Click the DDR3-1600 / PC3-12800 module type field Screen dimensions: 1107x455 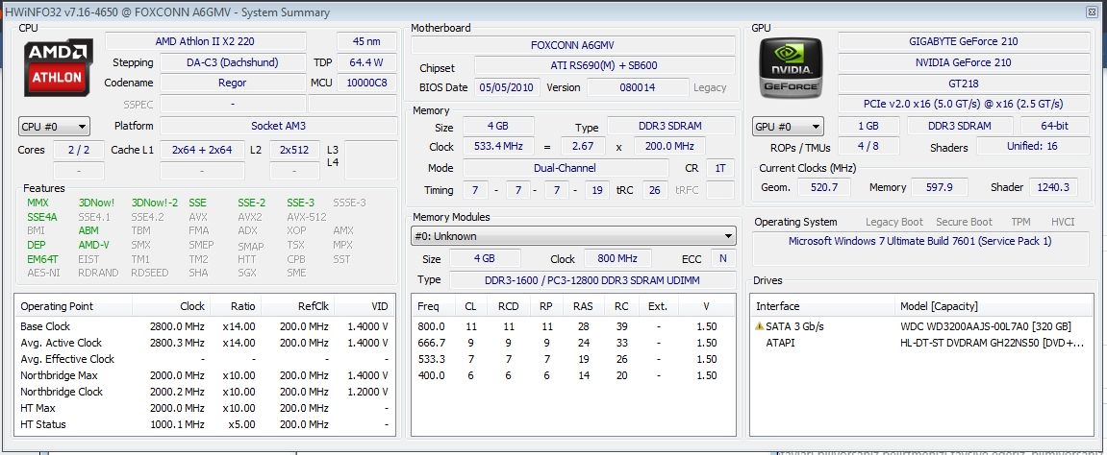592,279
